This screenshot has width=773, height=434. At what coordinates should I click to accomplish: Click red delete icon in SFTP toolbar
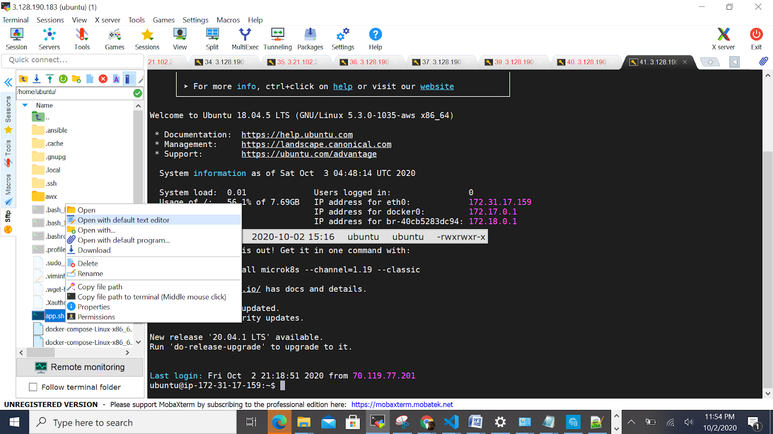pos(103,79)
